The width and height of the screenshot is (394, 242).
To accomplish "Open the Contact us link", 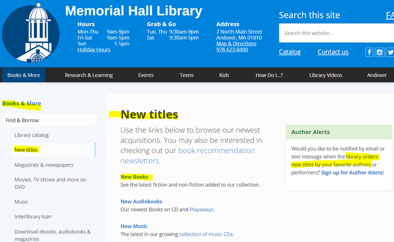I will click(x=333, y=52).
